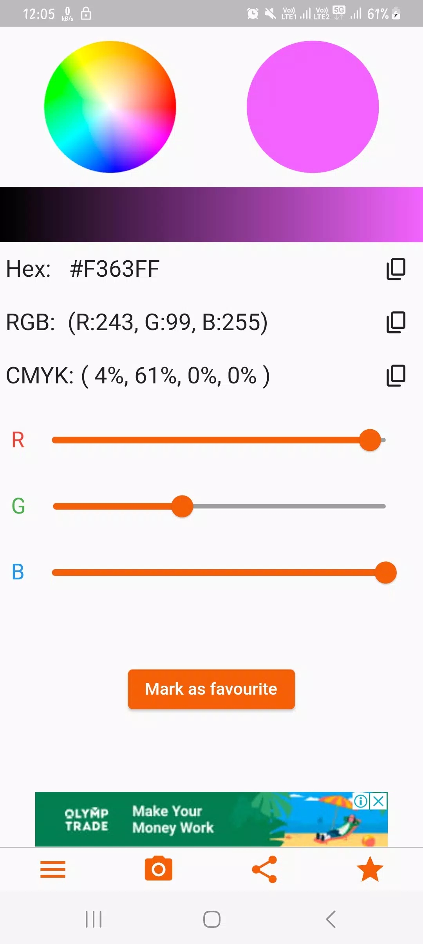Open Android recent apps button

[x=94, y=919]
